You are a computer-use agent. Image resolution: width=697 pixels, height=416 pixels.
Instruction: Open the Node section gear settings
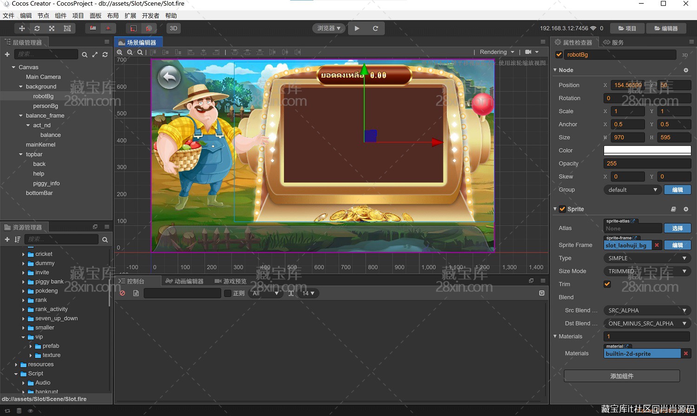coord(686,70)
